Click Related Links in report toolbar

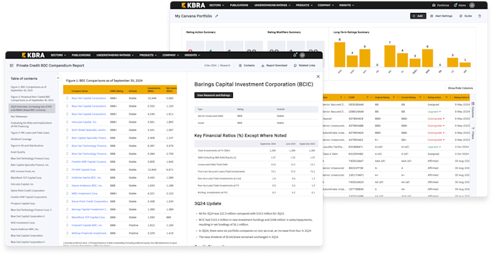[x=304, y=65]
